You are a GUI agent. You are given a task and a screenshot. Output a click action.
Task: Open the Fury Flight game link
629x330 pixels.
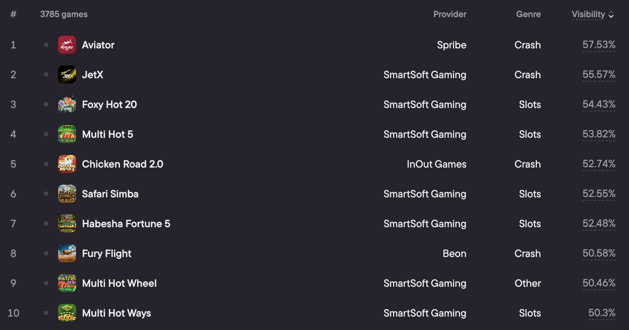tap(107, 254)
